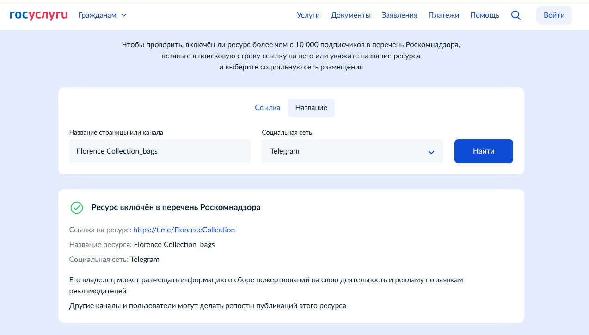Image resolution: width=589 pixels, height=335 pixels.
Task: Follow the t.me/FlorenceCollection link
Action: coord(184,230)
